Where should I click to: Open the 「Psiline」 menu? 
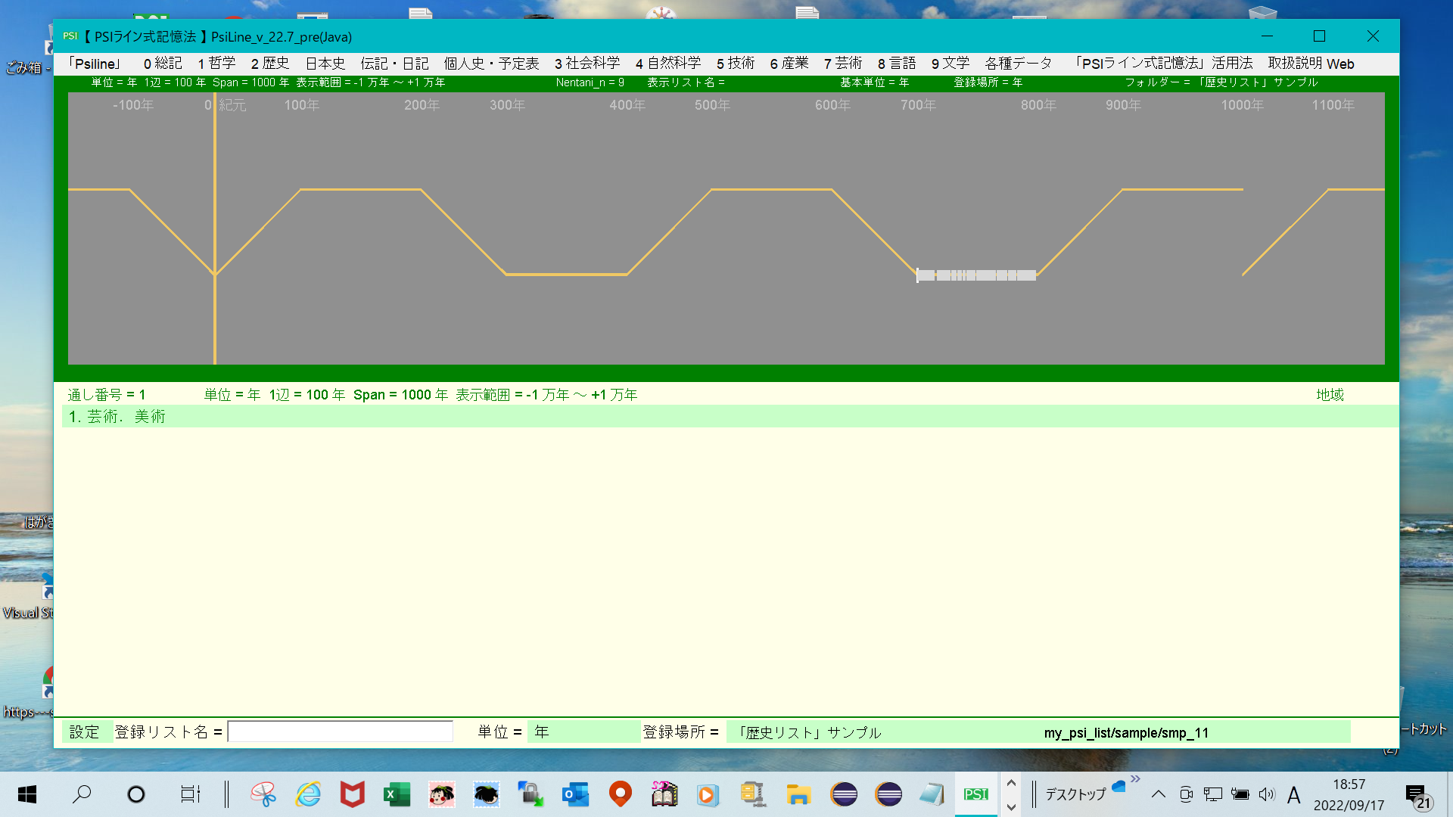pos(95,64)
